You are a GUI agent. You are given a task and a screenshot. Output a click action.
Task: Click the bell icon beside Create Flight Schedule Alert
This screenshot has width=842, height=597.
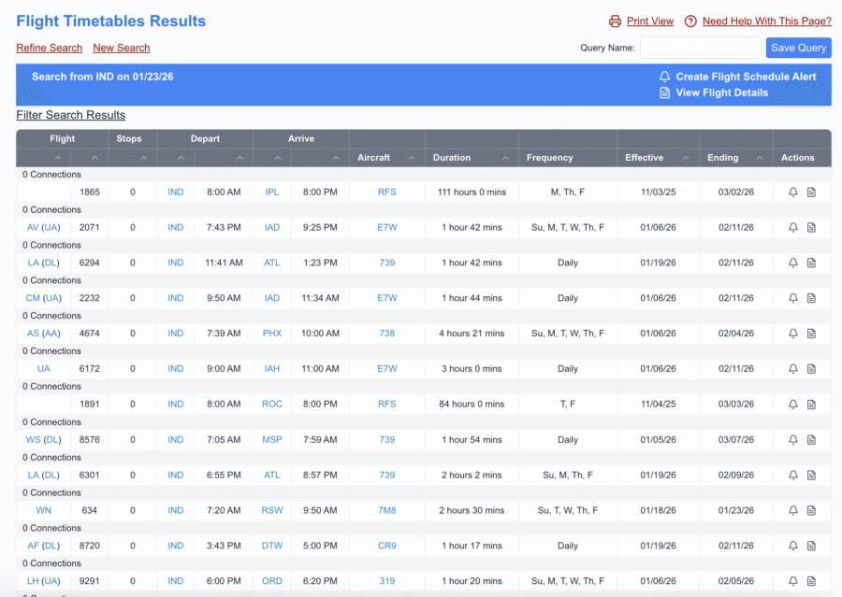(x=665, y=77)
